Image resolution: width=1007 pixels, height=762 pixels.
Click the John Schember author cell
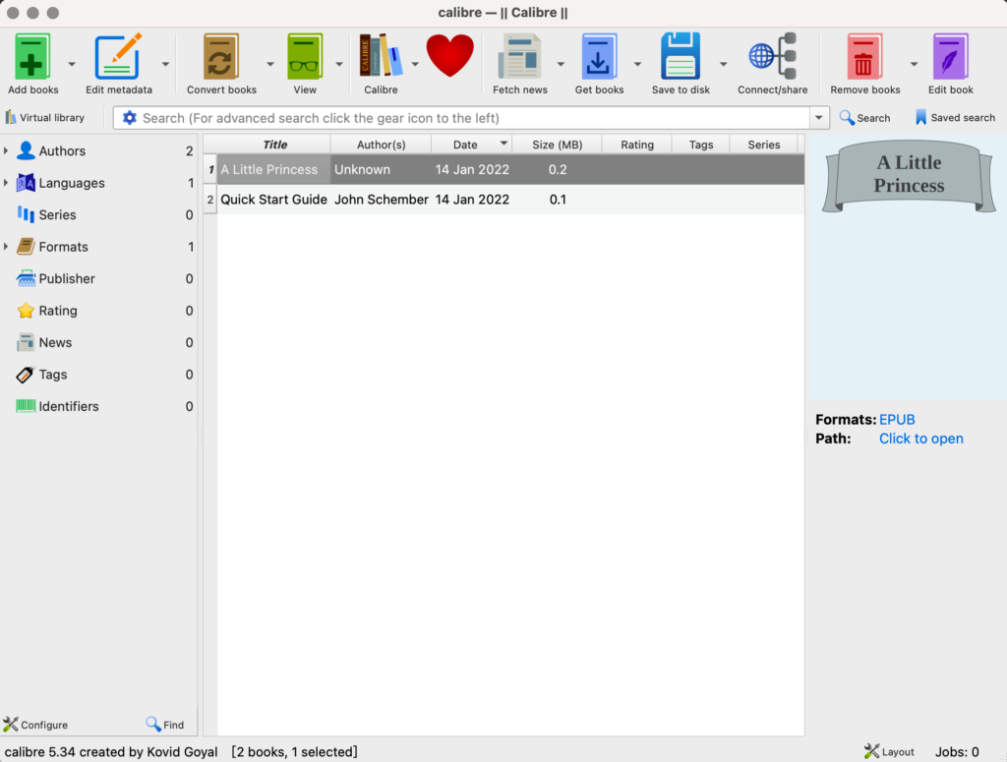click(x=381, y=200)
